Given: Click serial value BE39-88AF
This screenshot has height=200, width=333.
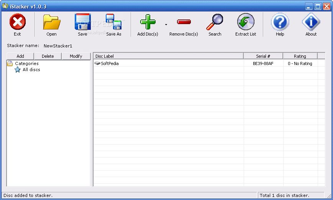Looking at the screenshot, I should (263, 63).
